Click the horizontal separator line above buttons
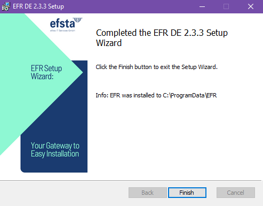Screen dimensions: 263x206 point(131,181)
